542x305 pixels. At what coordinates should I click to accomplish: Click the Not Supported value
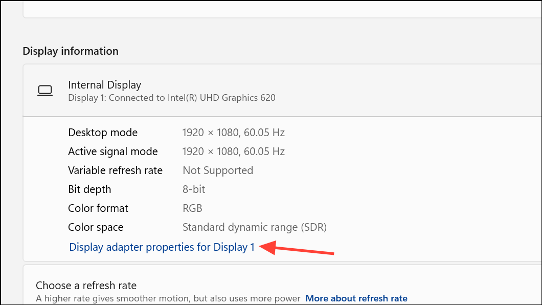coord(218,170)
